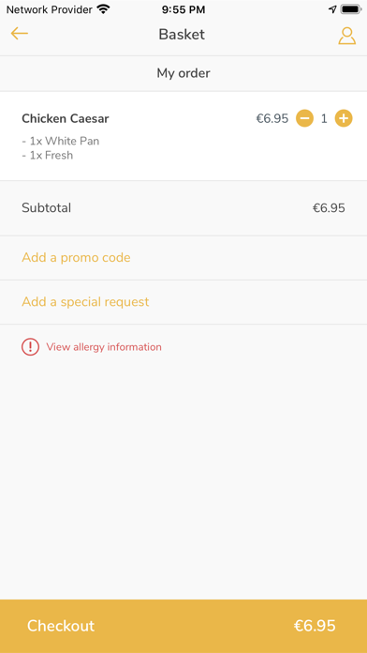View allergy information link

pos(104,347)
